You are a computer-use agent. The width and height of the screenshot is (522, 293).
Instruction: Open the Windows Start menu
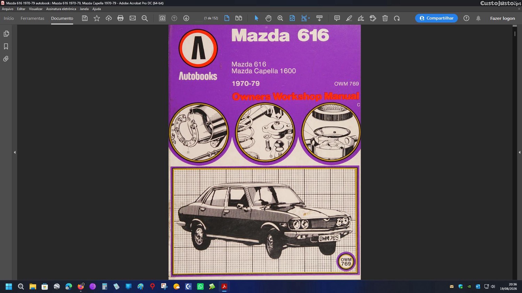point(9,286)
